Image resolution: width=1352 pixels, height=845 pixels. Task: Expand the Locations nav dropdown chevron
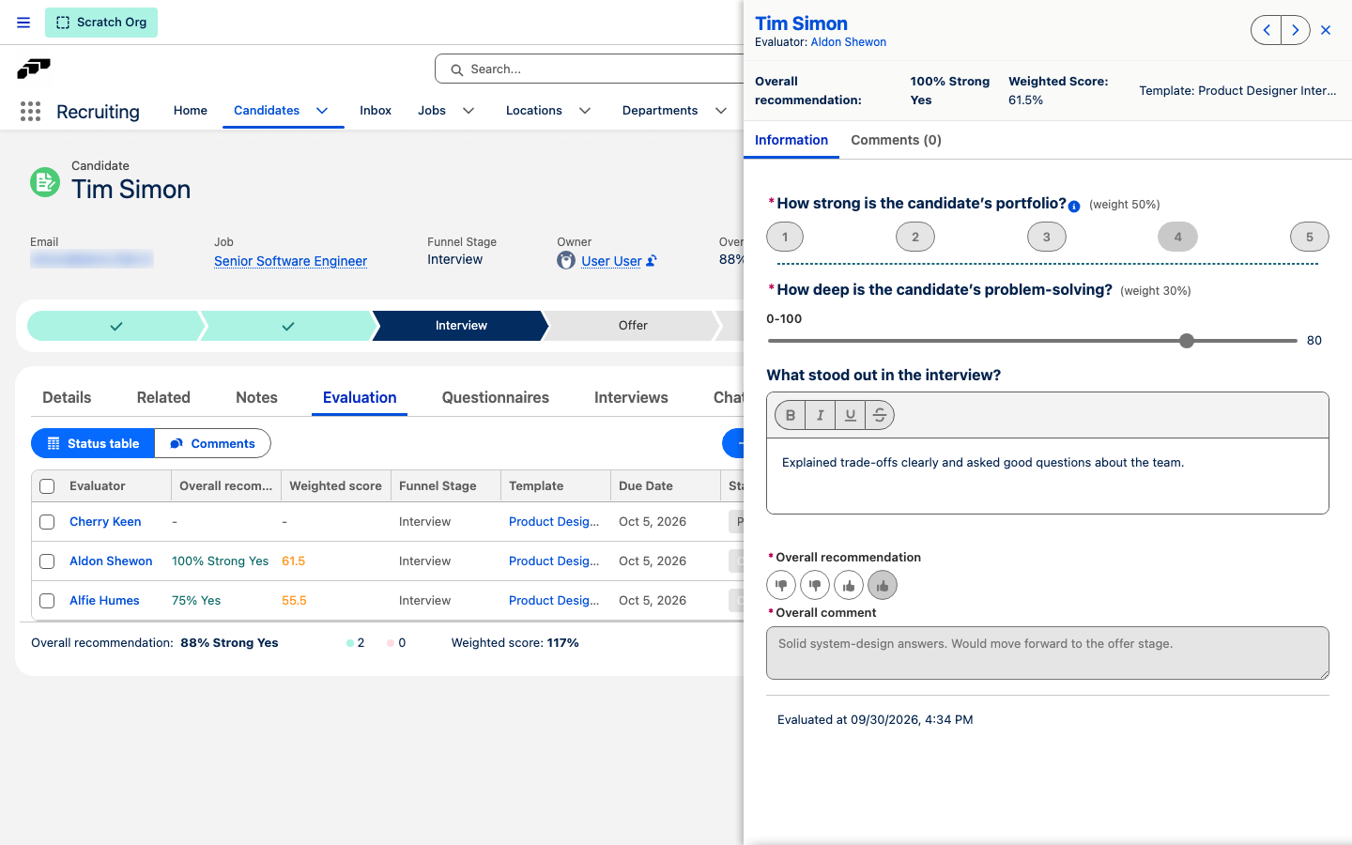point(585,111)
